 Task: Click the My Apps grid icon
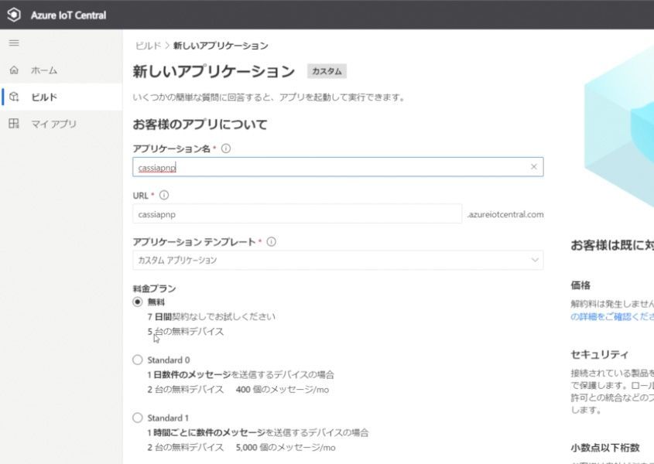pyautogui.click(x=14, y=124)
